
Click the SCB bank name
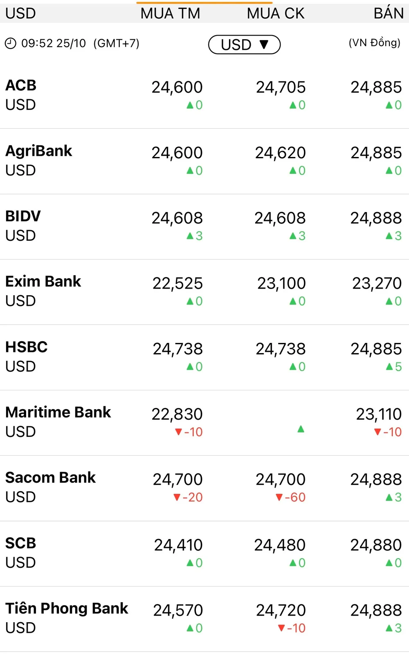[20, 543]
